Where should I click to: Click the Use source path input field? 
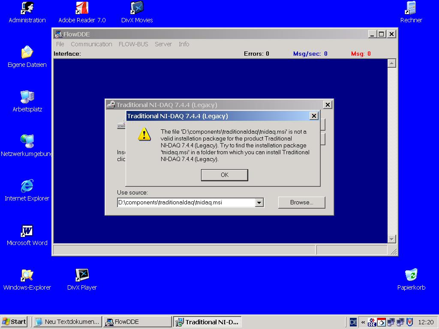(x=186, y=202)
